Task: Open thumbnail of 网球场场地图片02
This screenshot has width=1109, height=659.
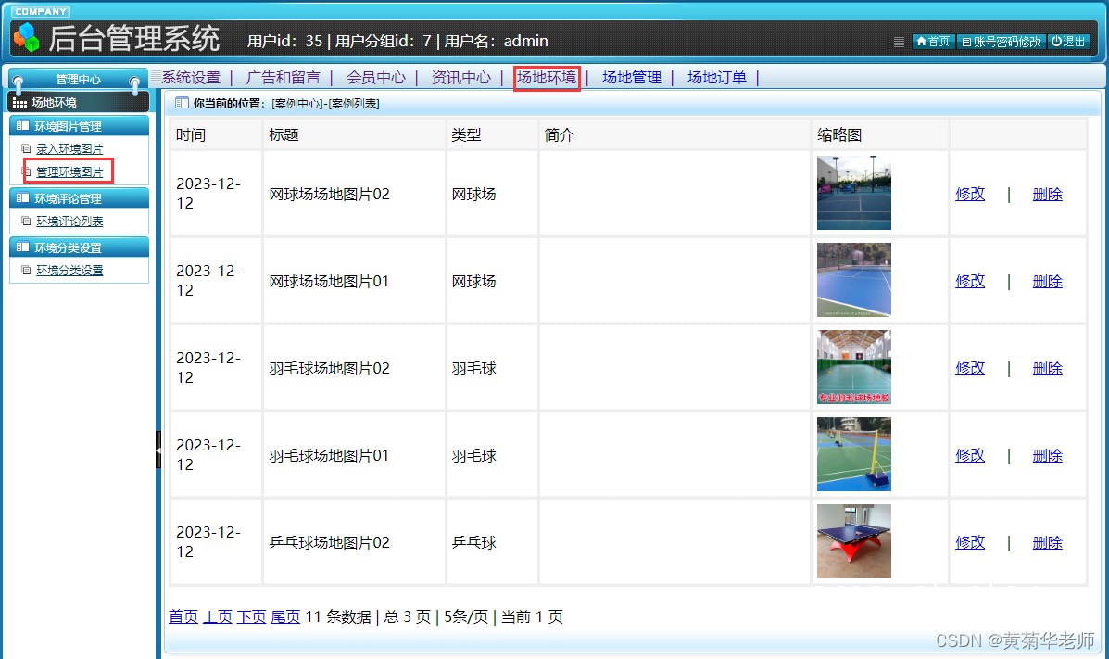Action: (x=853, y=193)
